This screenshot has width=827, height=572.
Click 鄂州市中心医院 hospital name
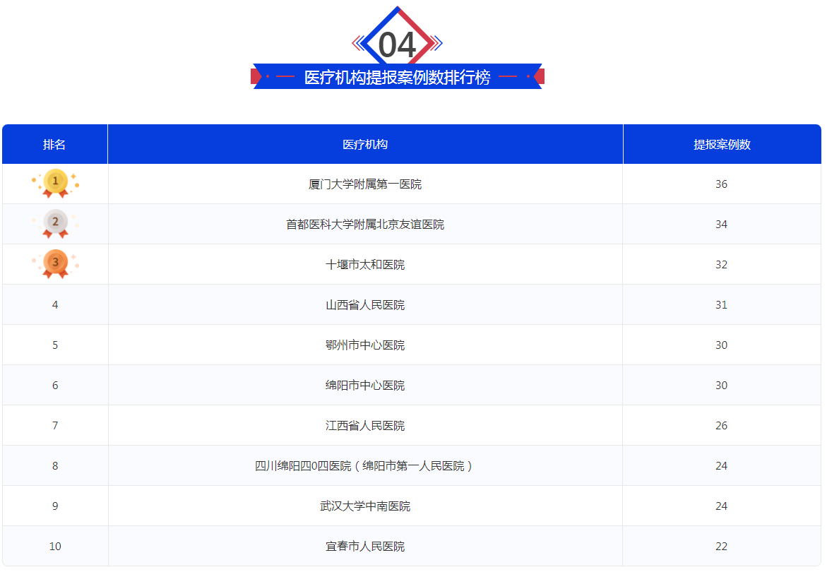click(365, 345)
